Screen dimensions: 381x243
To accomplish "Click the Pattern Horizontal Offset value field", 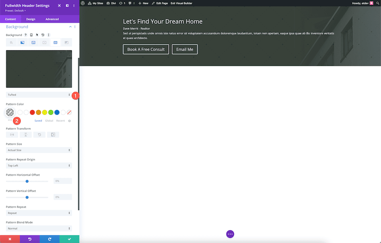I will [63, 181].
